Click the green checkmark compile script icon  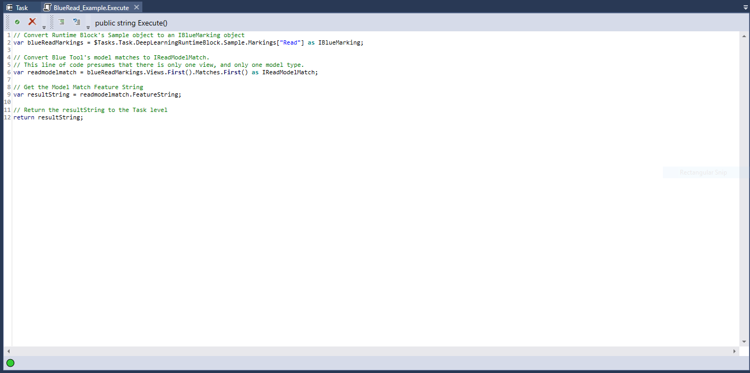click(x=17, y=22)
